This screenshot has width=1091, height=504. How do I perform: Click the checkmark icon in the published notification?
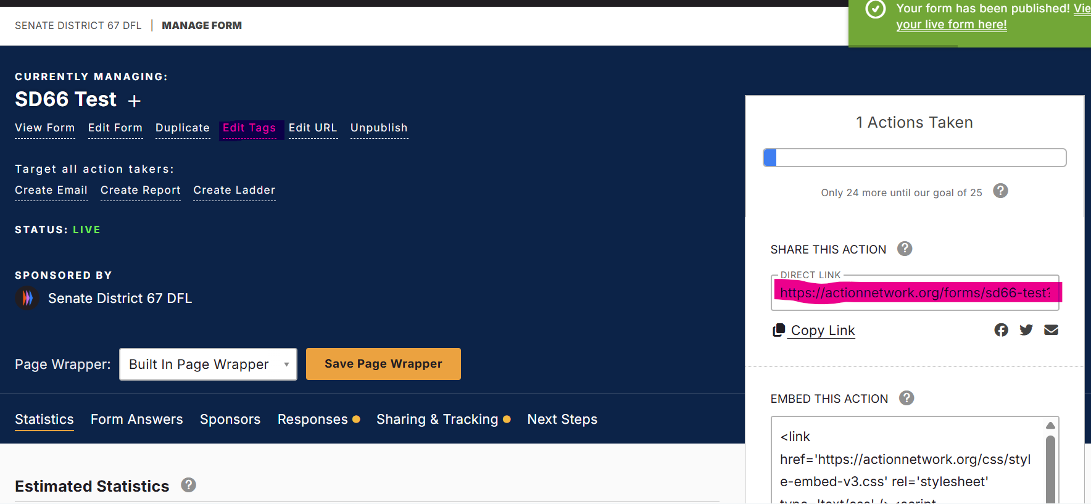875,9
